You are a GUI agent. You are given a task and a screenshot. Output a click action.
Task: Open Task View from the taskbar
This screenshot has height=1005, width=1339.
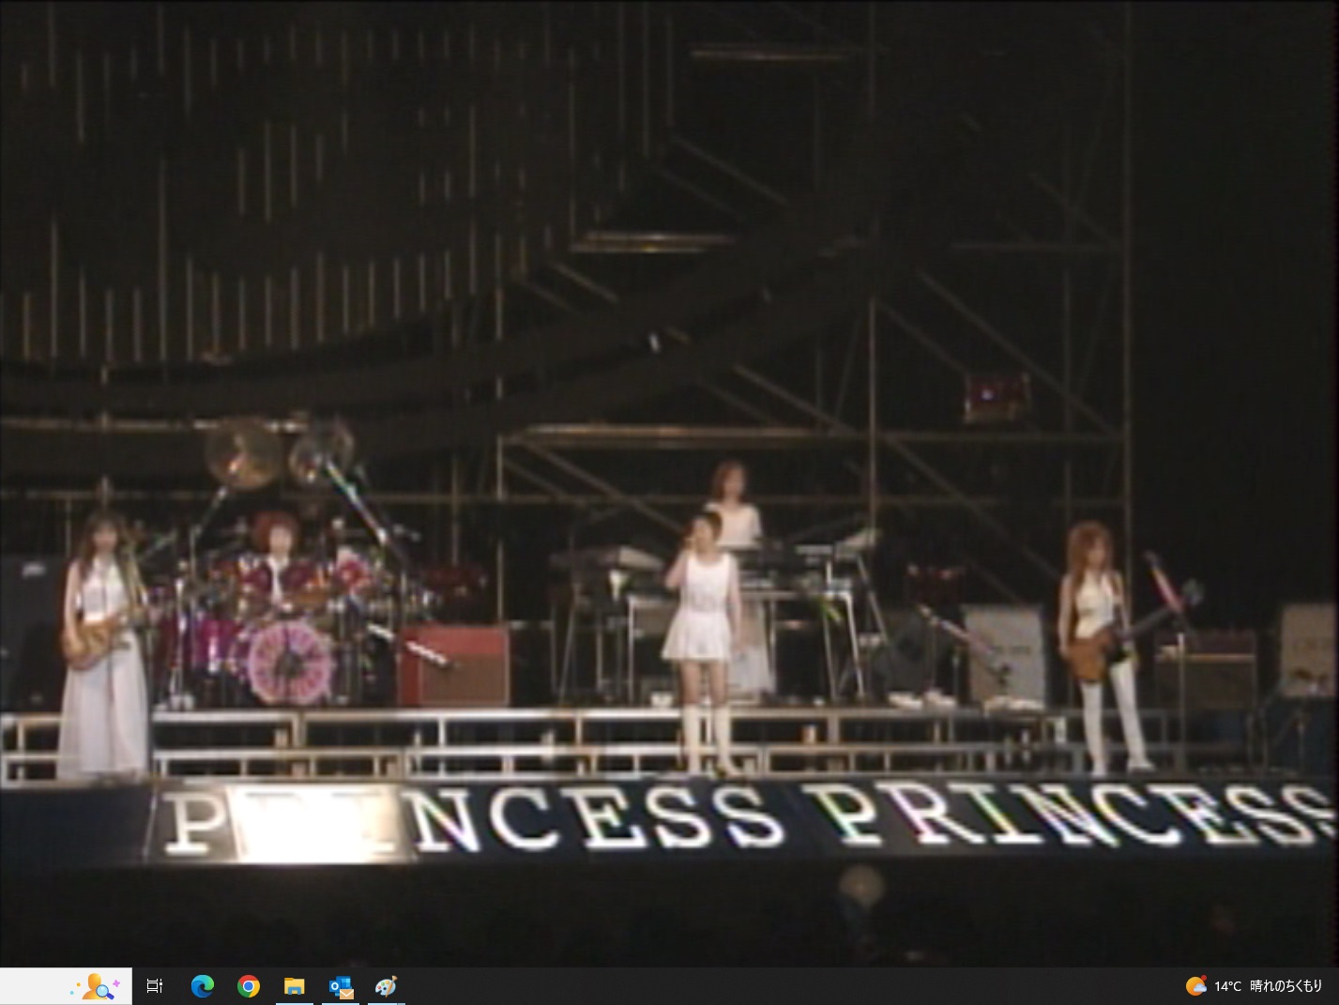(x=155, y=985)
